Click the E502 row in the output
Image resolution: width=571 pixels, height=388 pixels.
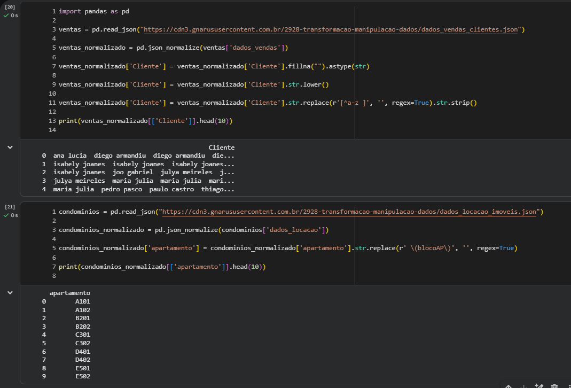(x=83, y=377)
